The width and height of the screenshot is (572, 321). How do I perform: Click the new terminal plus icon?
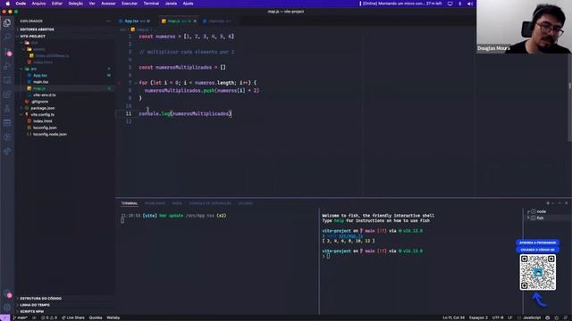point(548,203)
